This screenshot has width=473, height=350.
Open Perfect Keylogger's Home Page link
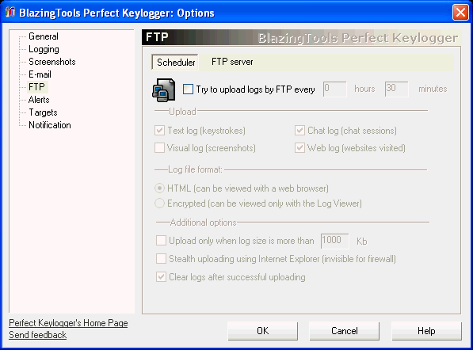tap(68, 323)
